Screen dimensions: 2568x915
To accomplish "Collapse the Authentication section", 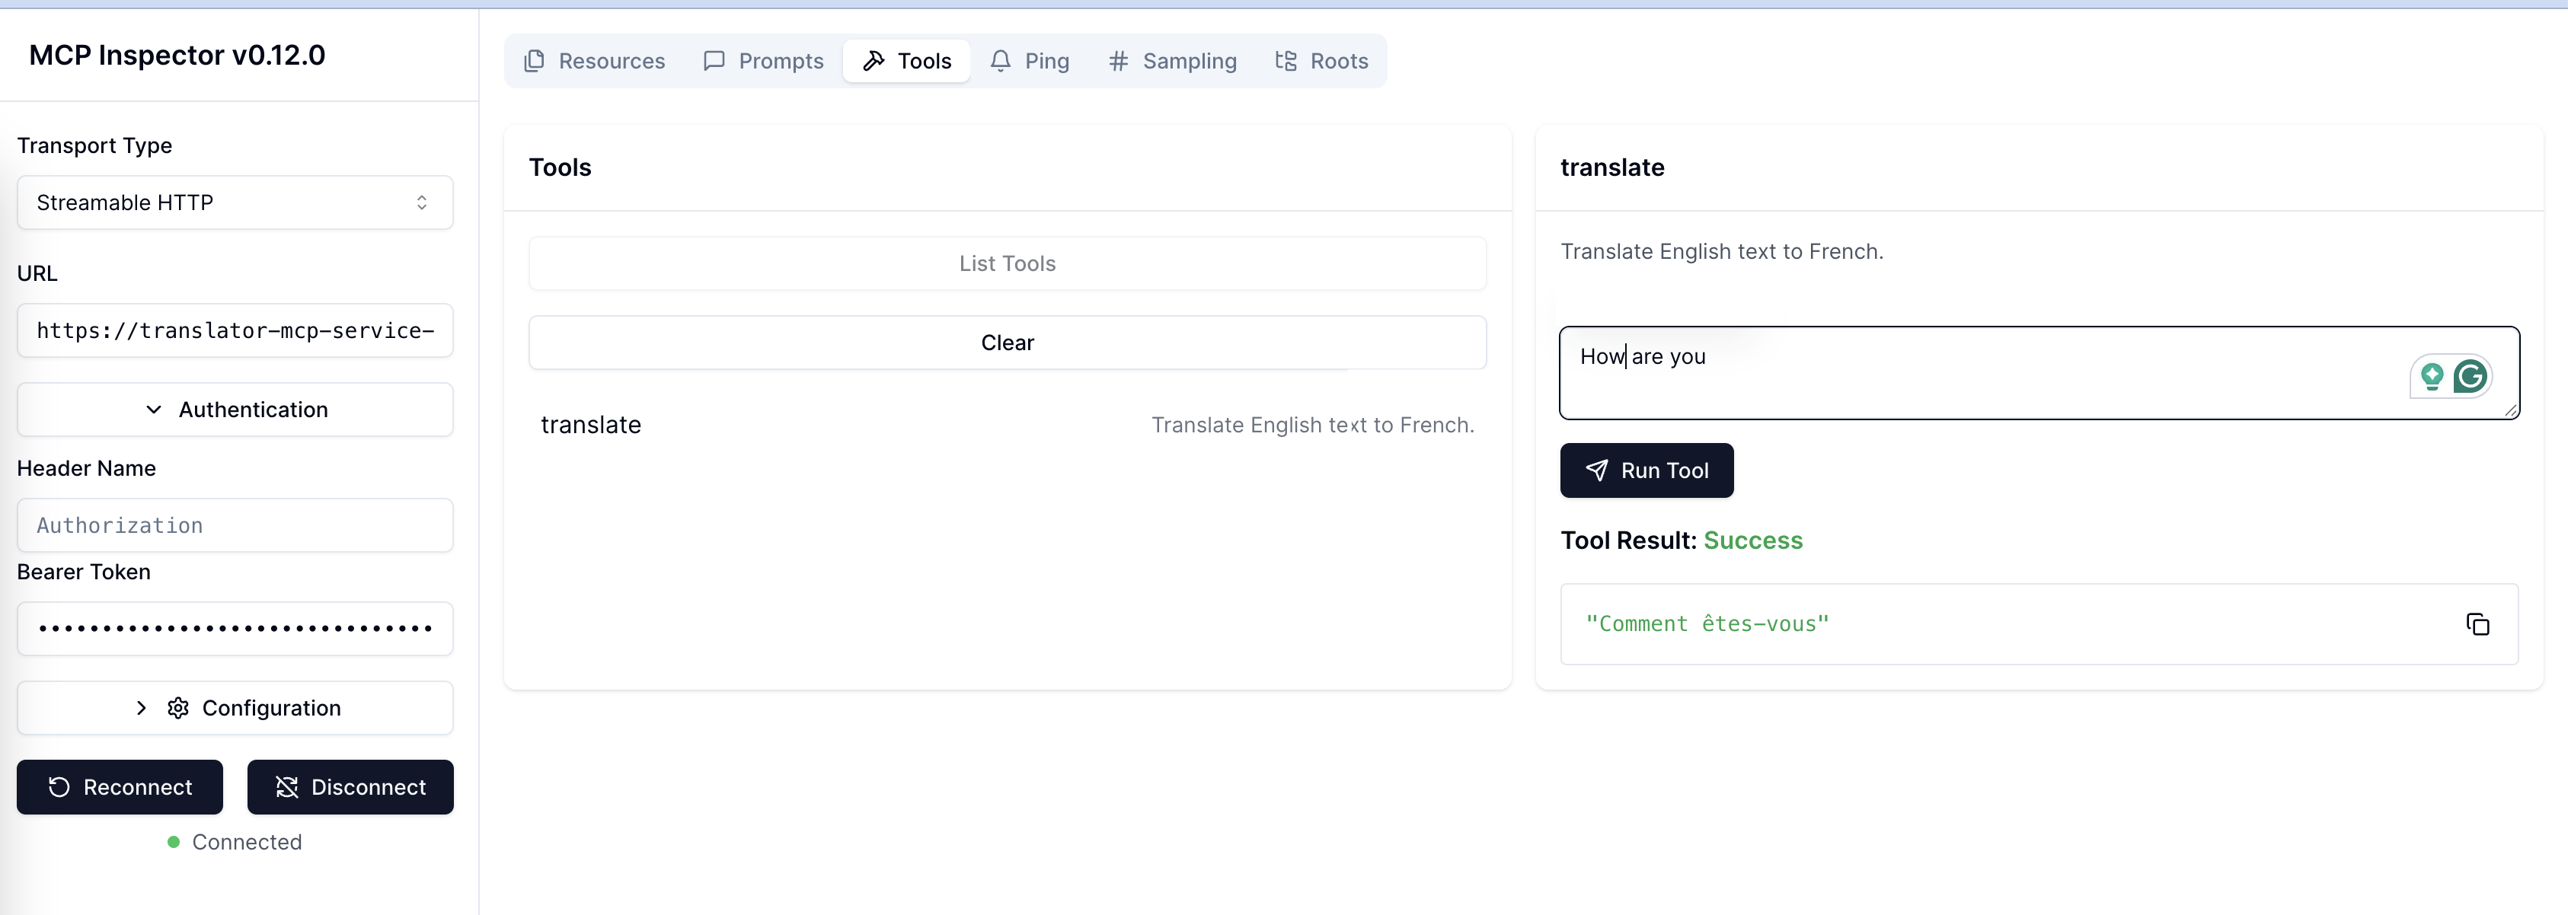I will click(235, 410).
